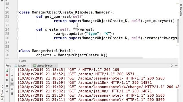
Task: Click fold end marker on line 22
Action: [17, 21]
